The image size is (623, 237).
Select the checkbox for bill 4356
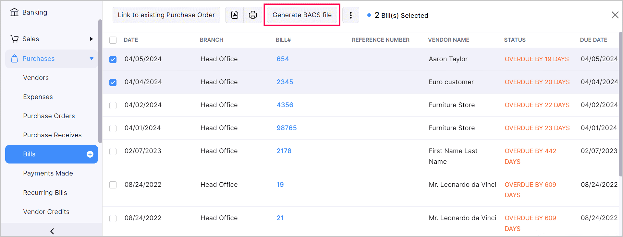tap(113, 106)
